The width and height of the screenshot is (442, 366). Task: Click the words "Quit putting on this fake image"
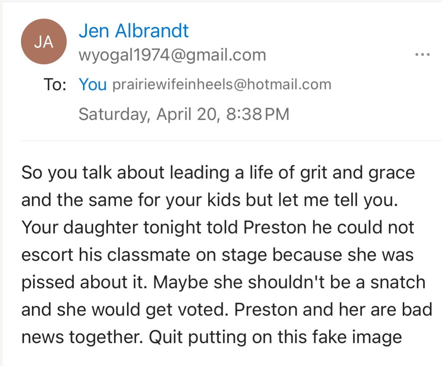point(280,337)
